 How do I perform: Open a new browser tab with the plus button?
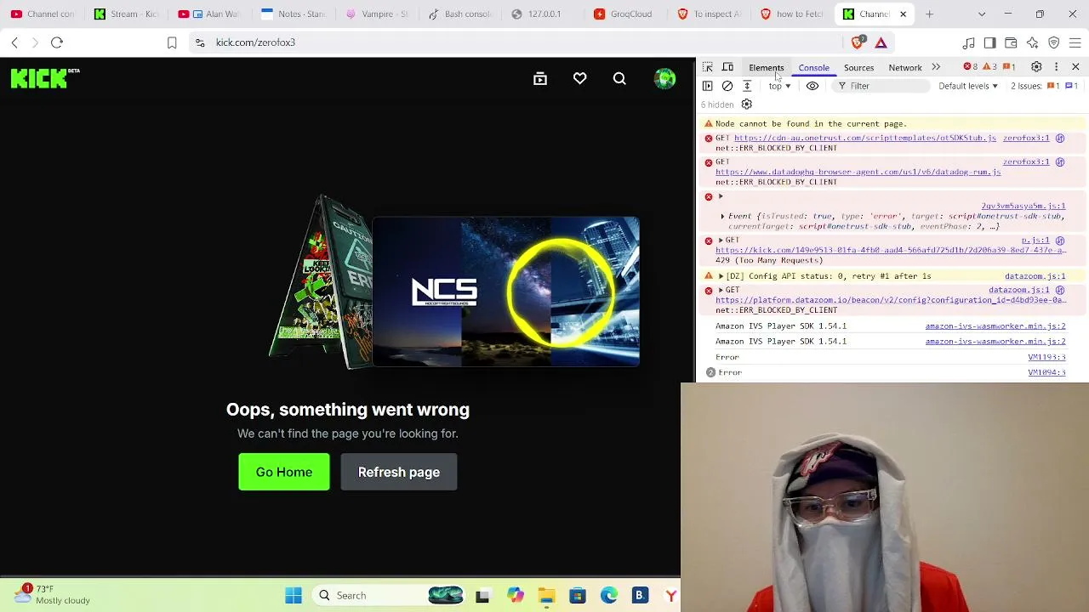click(929, 14)
